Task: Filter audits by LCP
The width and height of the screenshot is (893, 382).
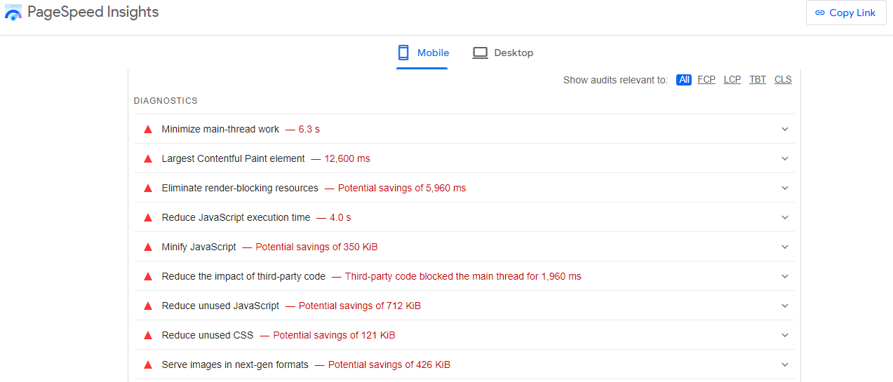Action: click(732, 80)
